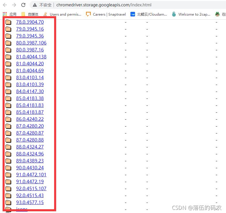Image resolution: width=226 pixels, height=213 pixels.
Task: Open folder link 91.0.4472.19
Action: [30, 182]
